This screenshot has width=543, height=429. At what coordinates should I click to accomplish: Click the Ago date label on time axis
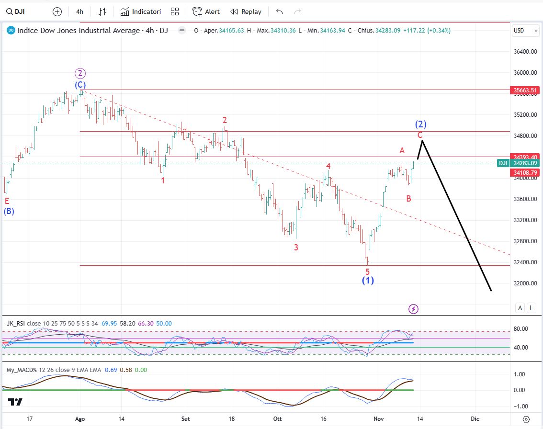pos(80,419)
